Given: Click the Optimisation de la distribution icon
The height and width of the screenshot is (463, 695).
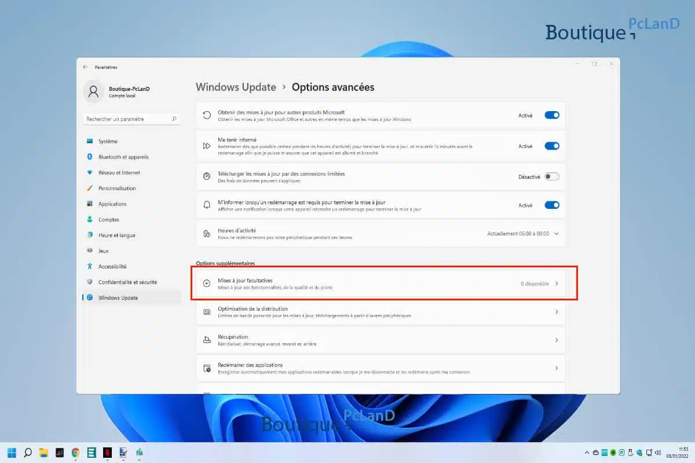Looking at the screenshot, I should pos(207,311).
